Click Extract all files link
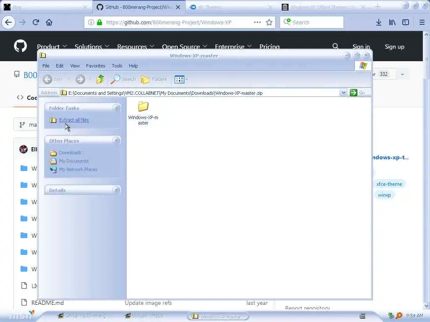This screenshot has width=430, height=322. [x=74, y=120]
